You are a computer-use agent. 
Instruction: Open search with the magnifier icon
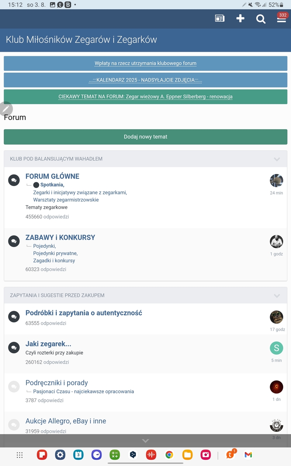click(261, 19)
